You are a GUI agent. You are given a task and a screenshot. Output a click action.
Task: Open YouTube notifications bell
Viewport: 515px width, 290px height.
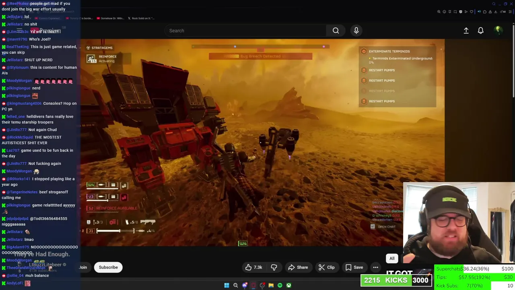(x=480, y=31)
